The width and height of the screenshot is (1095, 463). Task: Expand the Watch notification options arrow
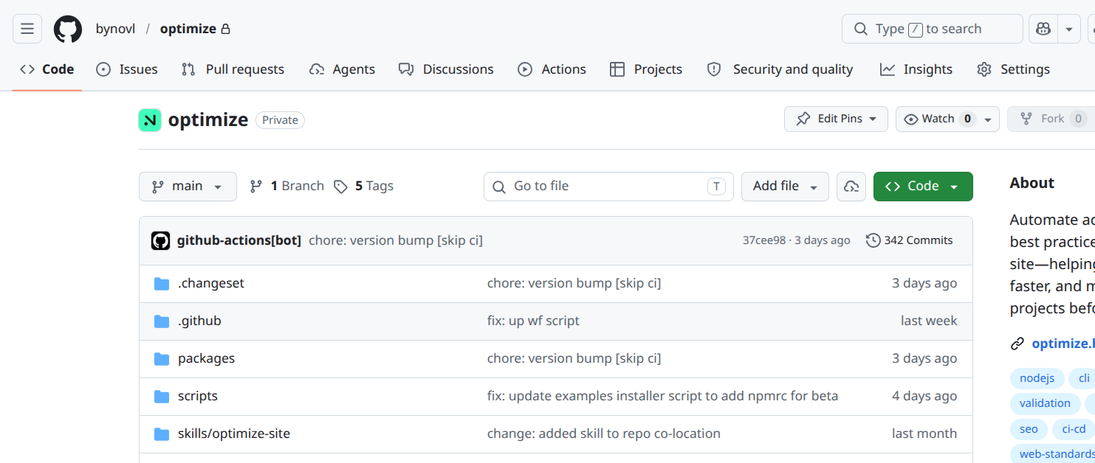988,119
